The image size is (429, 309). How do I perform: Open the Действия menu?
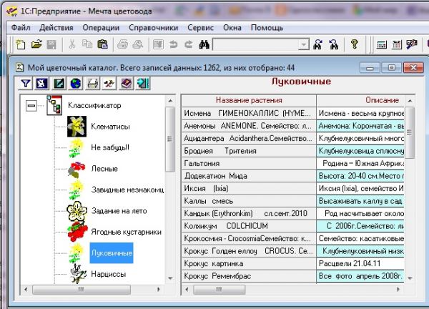click(56, 28)
